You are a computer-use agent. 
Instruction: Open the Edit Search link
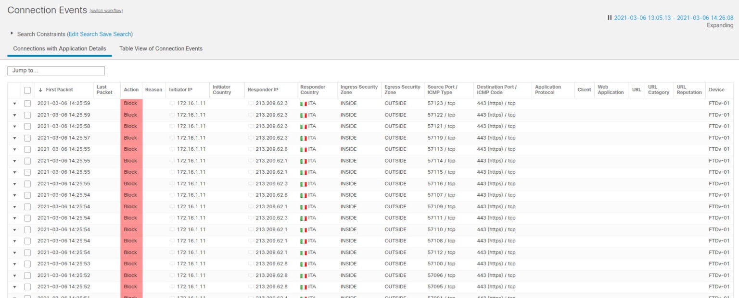tap(84, 34)
